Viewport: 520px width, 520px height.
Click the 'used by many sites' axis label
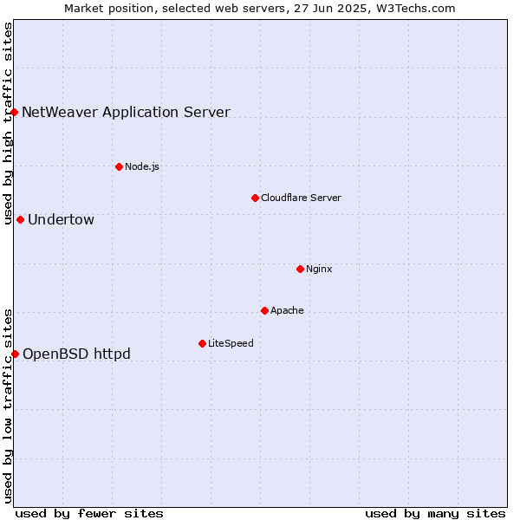[x=435, y=514]
